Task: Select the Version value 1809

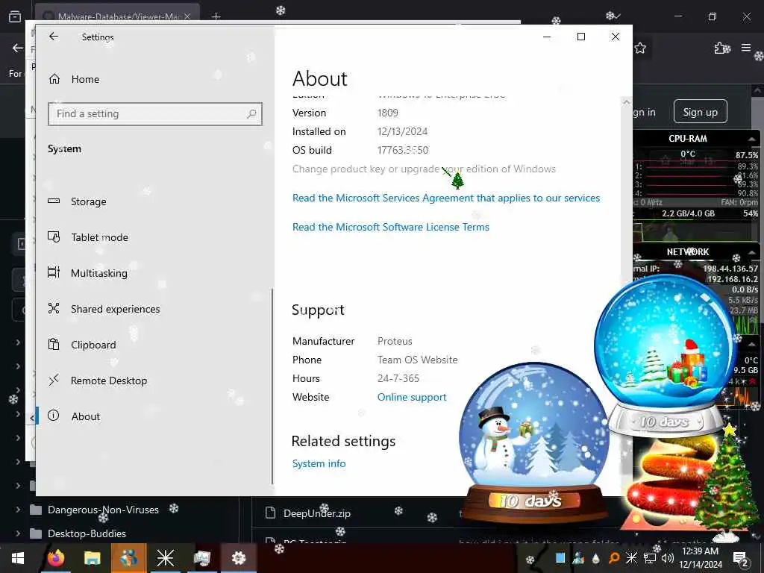Action: (x=388, y=113)
